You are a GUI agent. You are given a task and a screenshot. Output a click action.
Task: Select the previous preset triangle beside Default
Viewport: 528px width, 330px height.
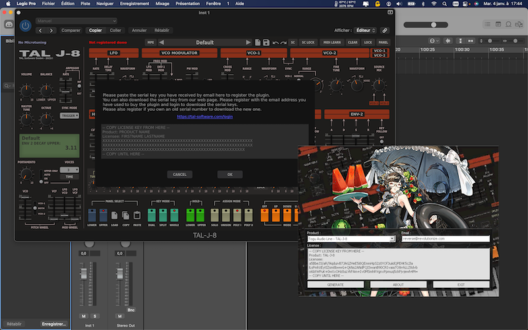pyautogui.click(x=161, y=42)
